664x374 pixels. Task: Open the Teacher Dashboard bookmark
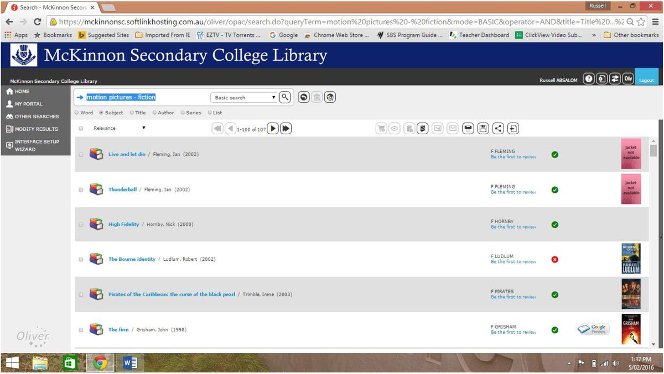click(x=478, y=35)
